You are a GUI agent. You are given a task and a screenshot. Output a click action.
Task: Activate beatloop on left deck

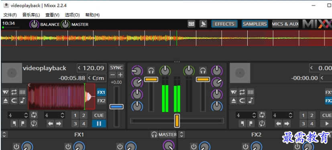(33, 115)
